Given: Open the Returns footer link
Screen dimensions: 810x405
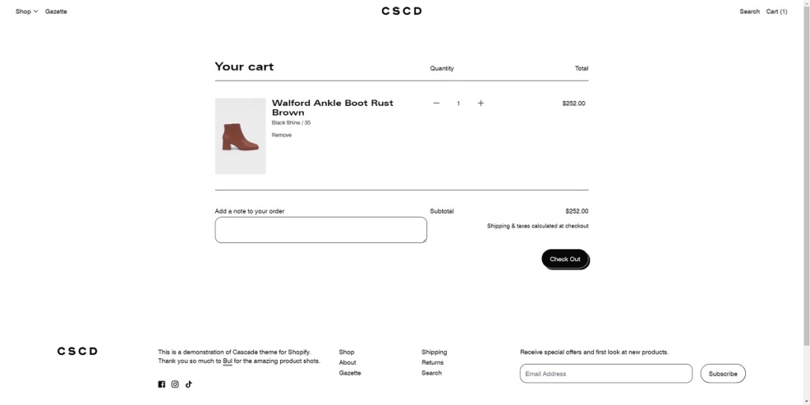Looking at the screenshot, I should 433,362.
